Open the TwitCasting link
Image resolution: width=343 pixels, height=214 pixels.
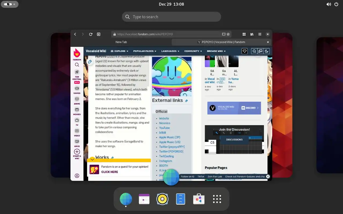point(166,156)
